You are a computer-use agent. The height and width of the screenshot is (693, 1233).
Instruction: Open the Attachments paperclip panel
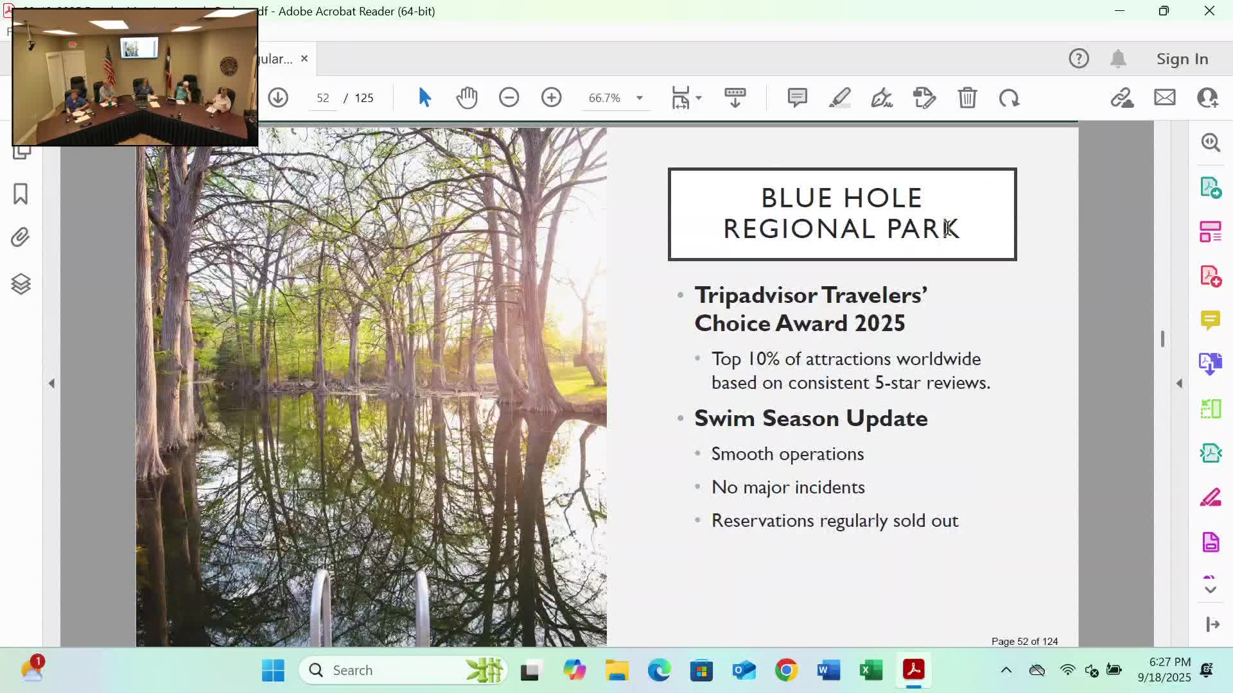[x=21, y=237]
